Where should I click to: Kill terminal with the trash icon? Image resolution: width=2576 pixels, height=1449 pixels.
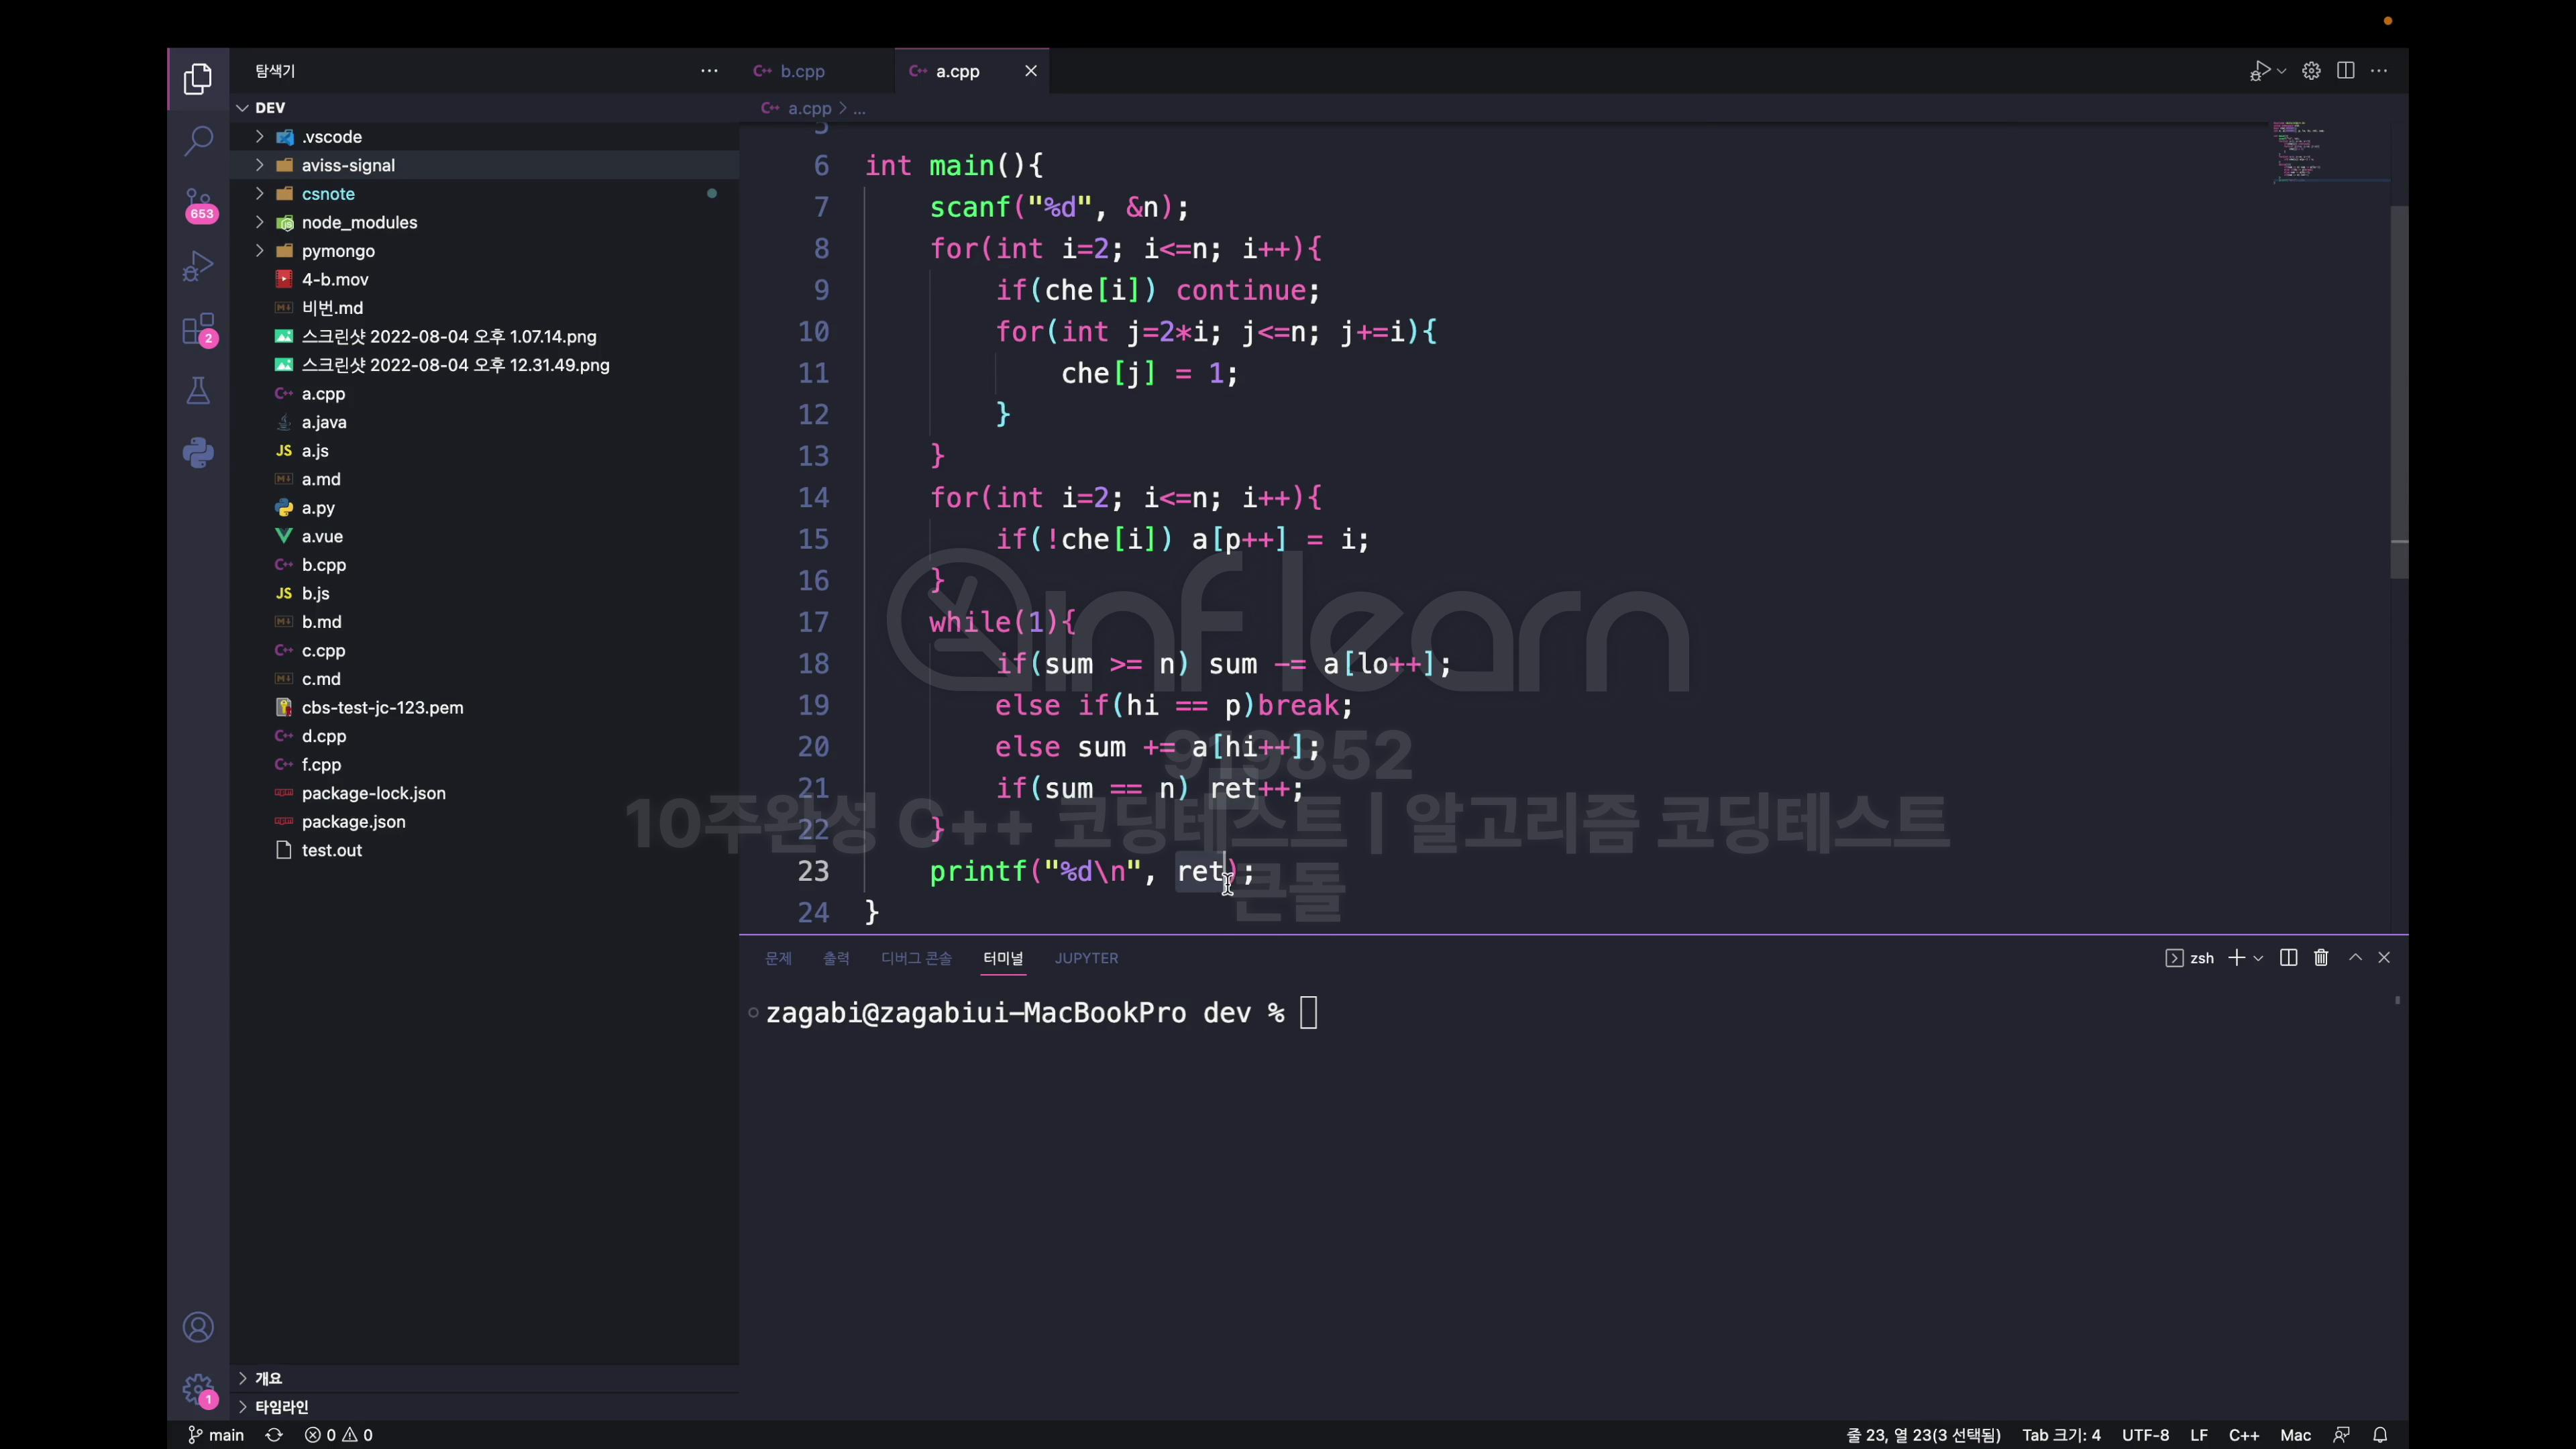click(x=2321, y=958)
